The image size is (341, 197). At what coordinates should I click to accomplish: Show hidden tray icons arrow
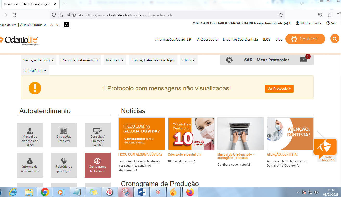pos(298,193)
